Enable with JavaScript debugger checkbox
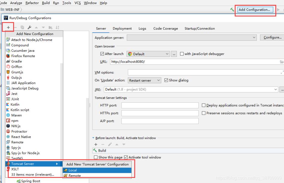Screen dimensions: 284x183 click(182, 54)
